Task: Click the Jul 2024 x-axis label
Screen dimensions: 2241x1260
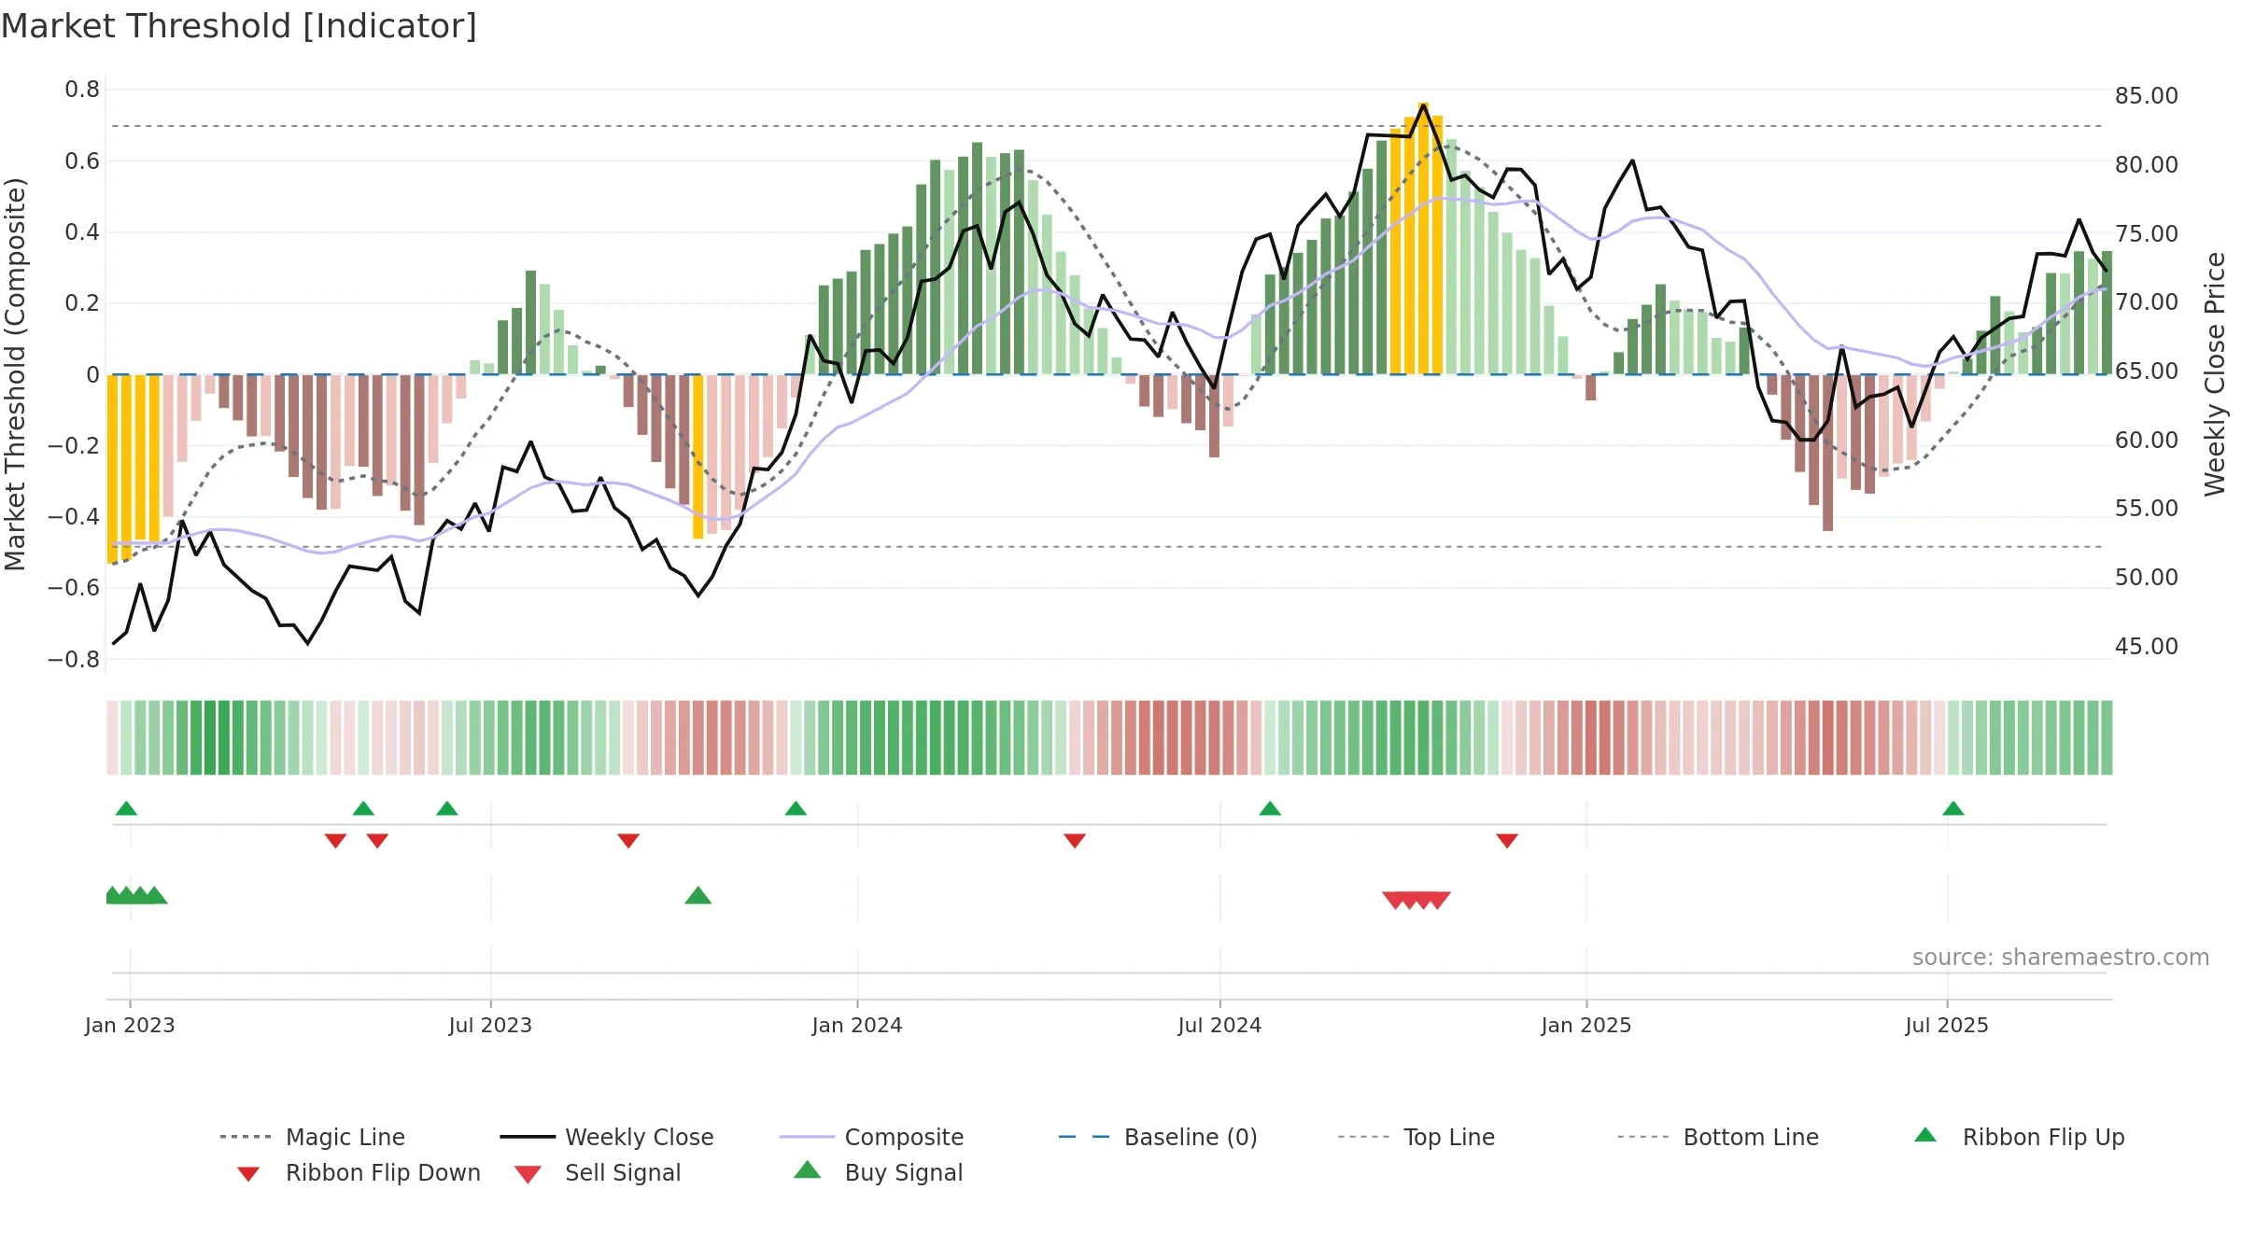Action: pos(1219,1026)
